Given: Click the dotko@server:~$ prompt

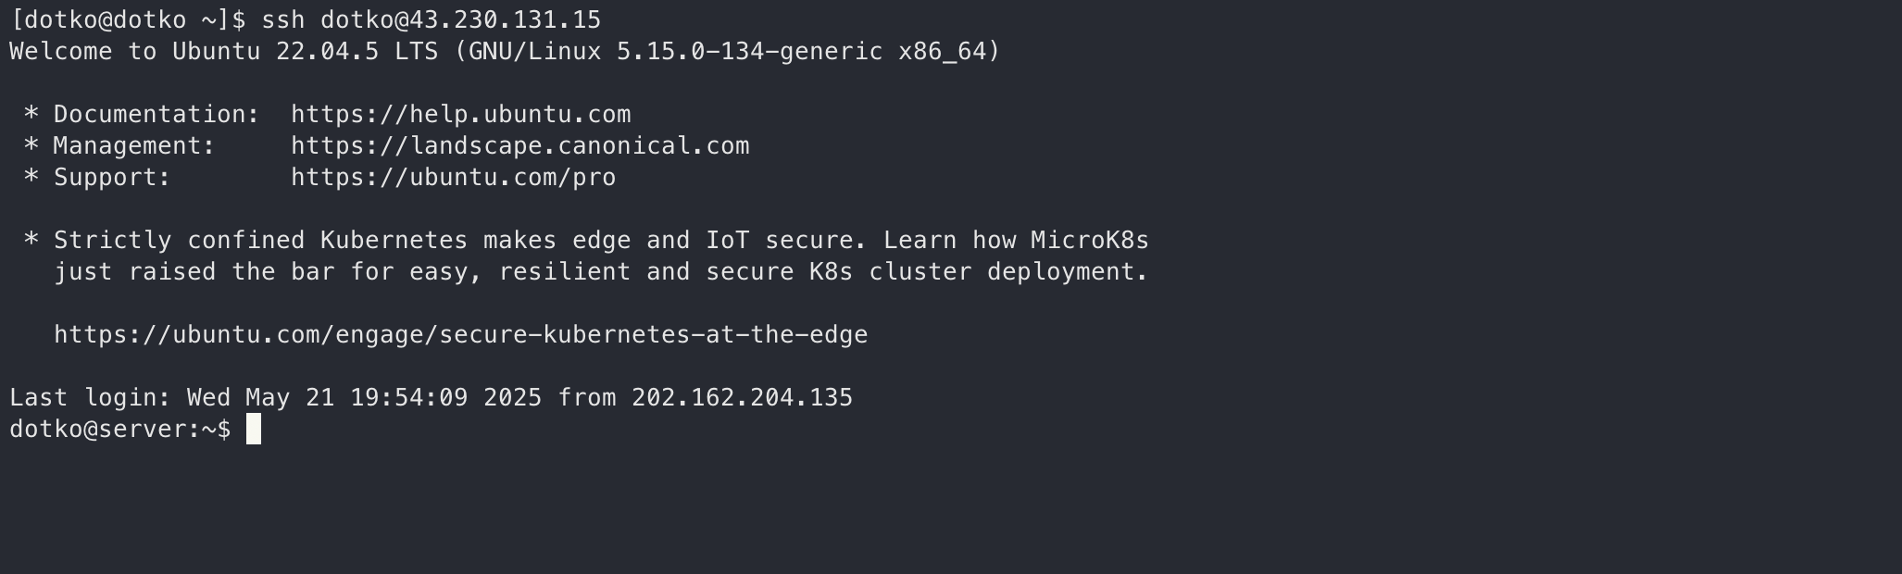Looking at the screenshot, I should click(x=119, y=430).
